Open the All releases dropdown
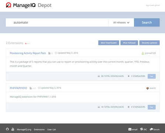Screen dimensions: 165x133 pyautogui.click(x=121, y=23)
